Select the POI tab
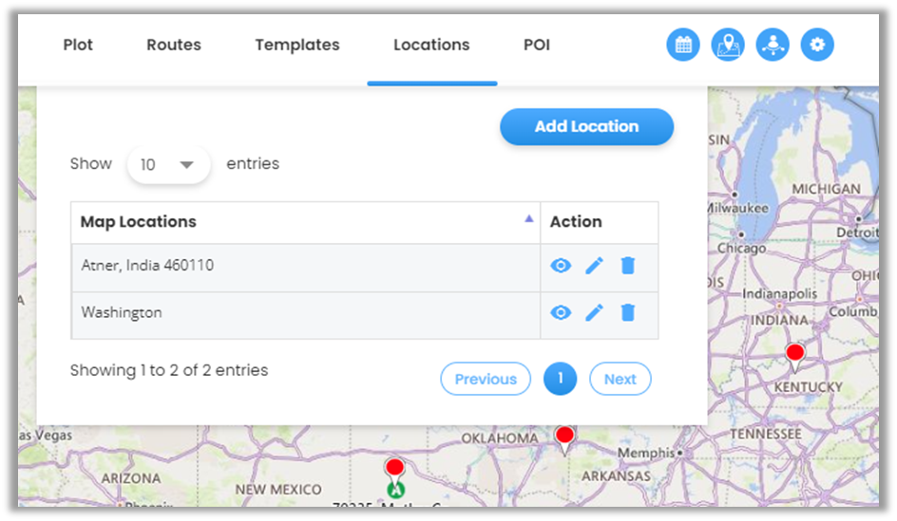Image resolution: width=897 pixels, height=521 pixels. tap(537, 45)
